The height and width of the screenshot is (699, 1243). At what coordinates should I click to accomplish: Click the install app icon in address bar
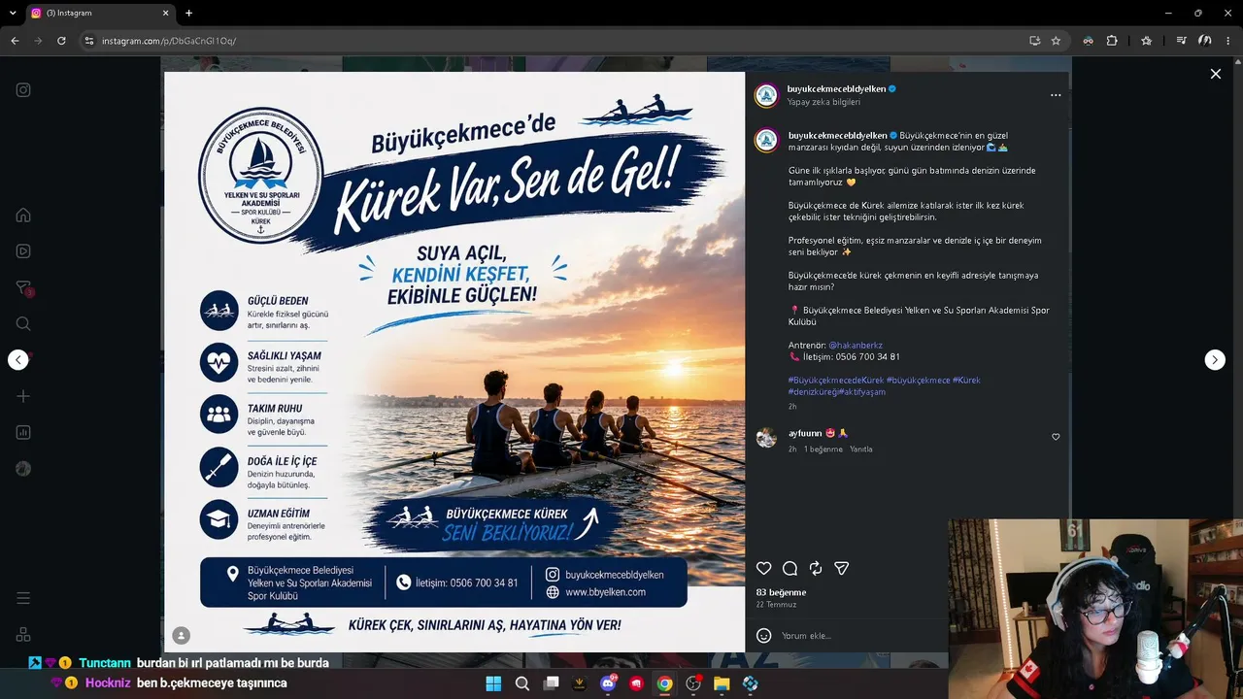point(1034,41)
